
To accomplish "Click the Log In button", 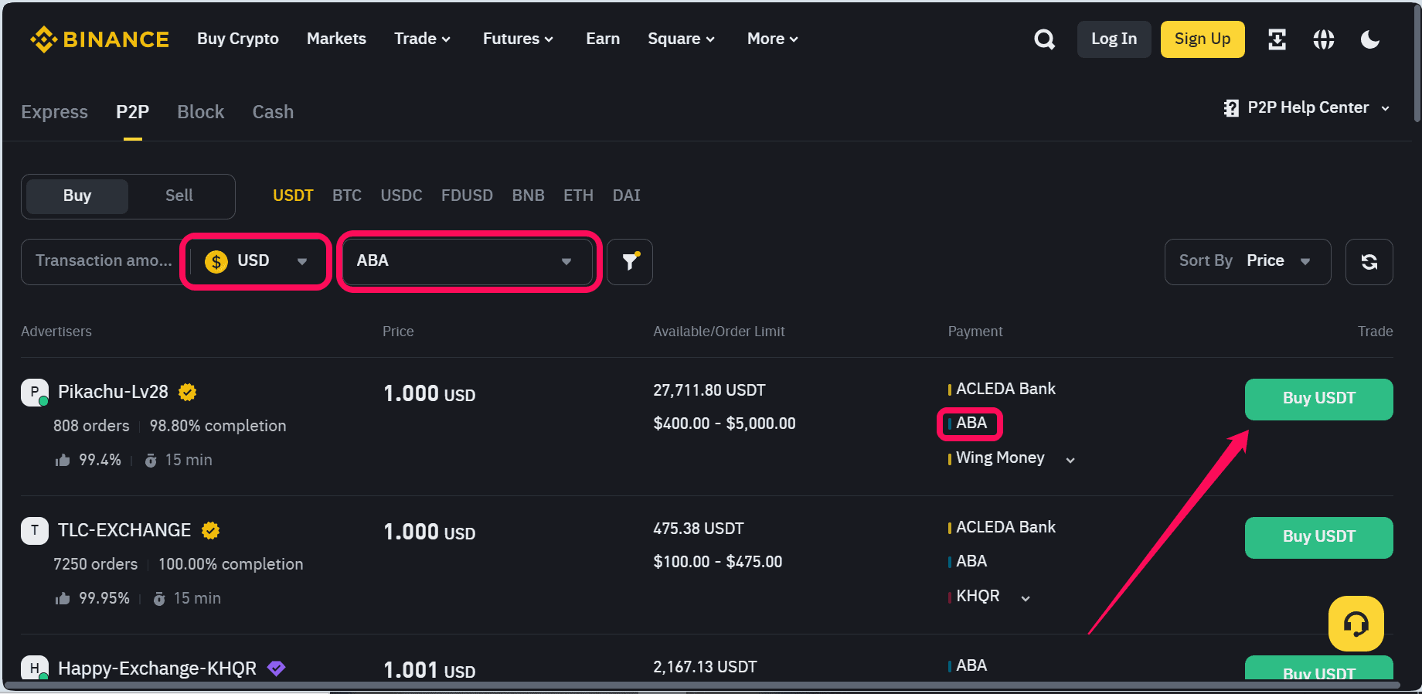I will coord(1114,39).
